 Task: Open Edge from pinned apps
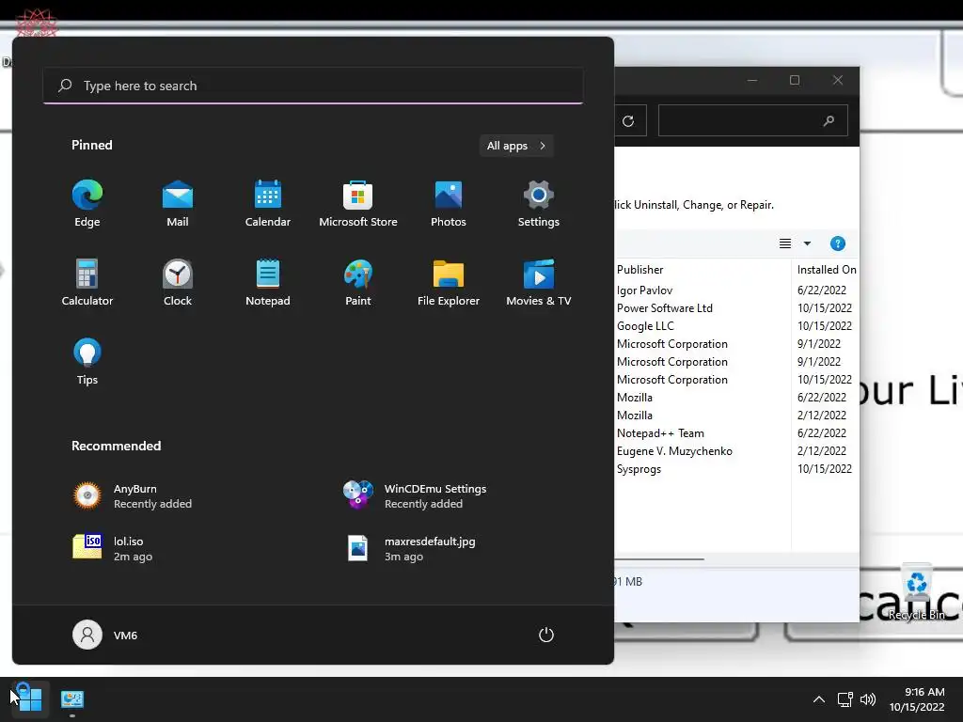pos(87,204)
